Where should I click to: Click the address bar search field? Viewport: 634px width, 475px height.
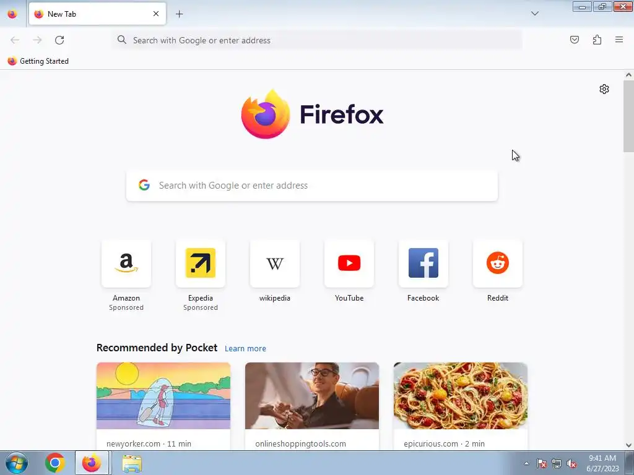pyautogui.click(x=318, y=40)
